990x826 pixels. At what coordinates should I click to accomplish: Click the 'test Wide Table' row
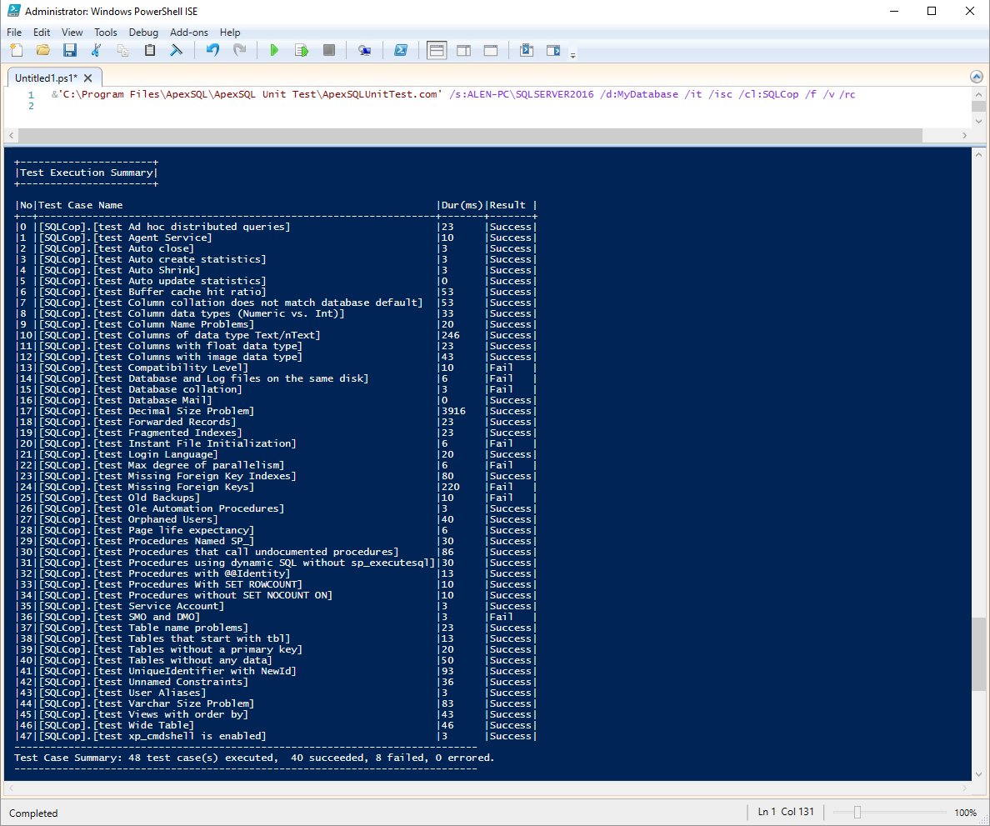click(x=275, y=726)
